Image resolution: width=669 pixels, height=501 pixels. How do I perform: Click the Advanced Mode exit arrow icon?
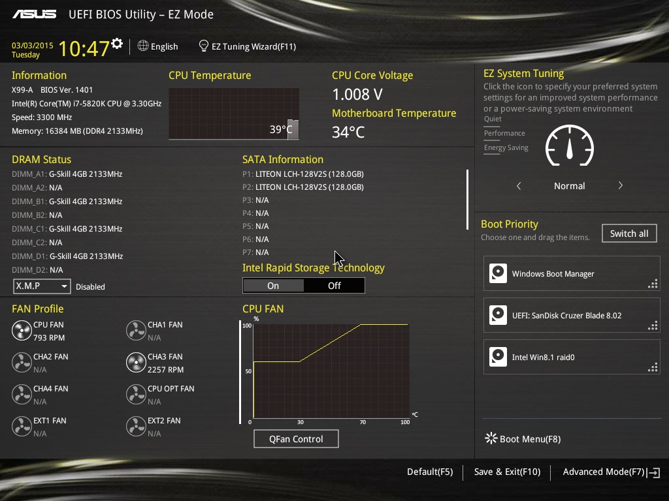[653, 472]
